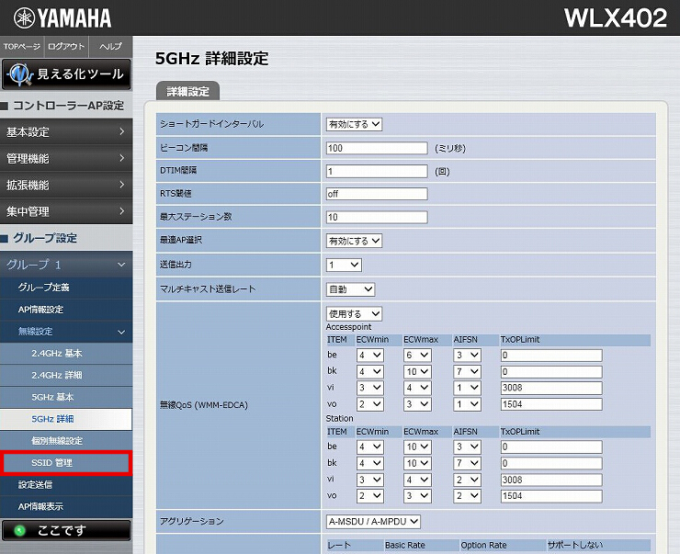680x554 pixels.
Task: Click DTIM間隔 input field
Action: (377, 171)
